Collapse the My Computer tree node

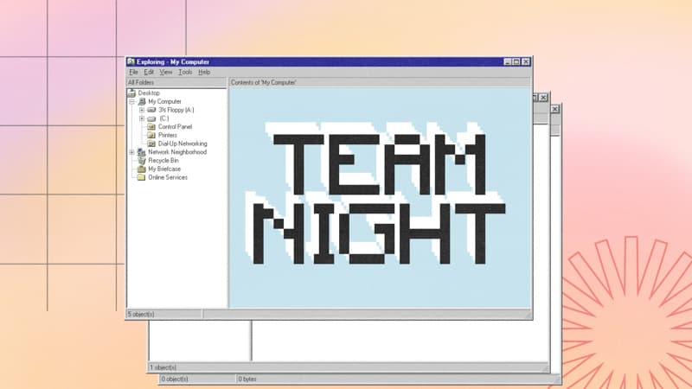coord(132,101)
